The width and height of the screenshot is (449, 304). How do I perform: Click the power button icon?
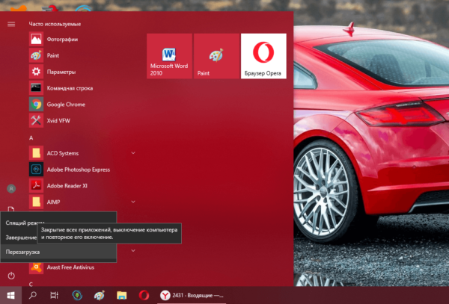[11, 276]
